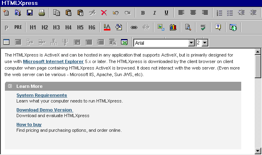The image size is (262, 155).
Task: Toggle italic formatting
Action: click(154, 13)
